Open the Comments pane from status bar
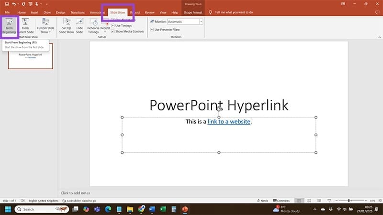 coord(282,201)
